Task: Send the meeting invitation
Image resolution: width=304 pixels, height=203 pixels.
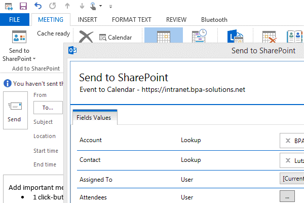Action: pos(15,110)
